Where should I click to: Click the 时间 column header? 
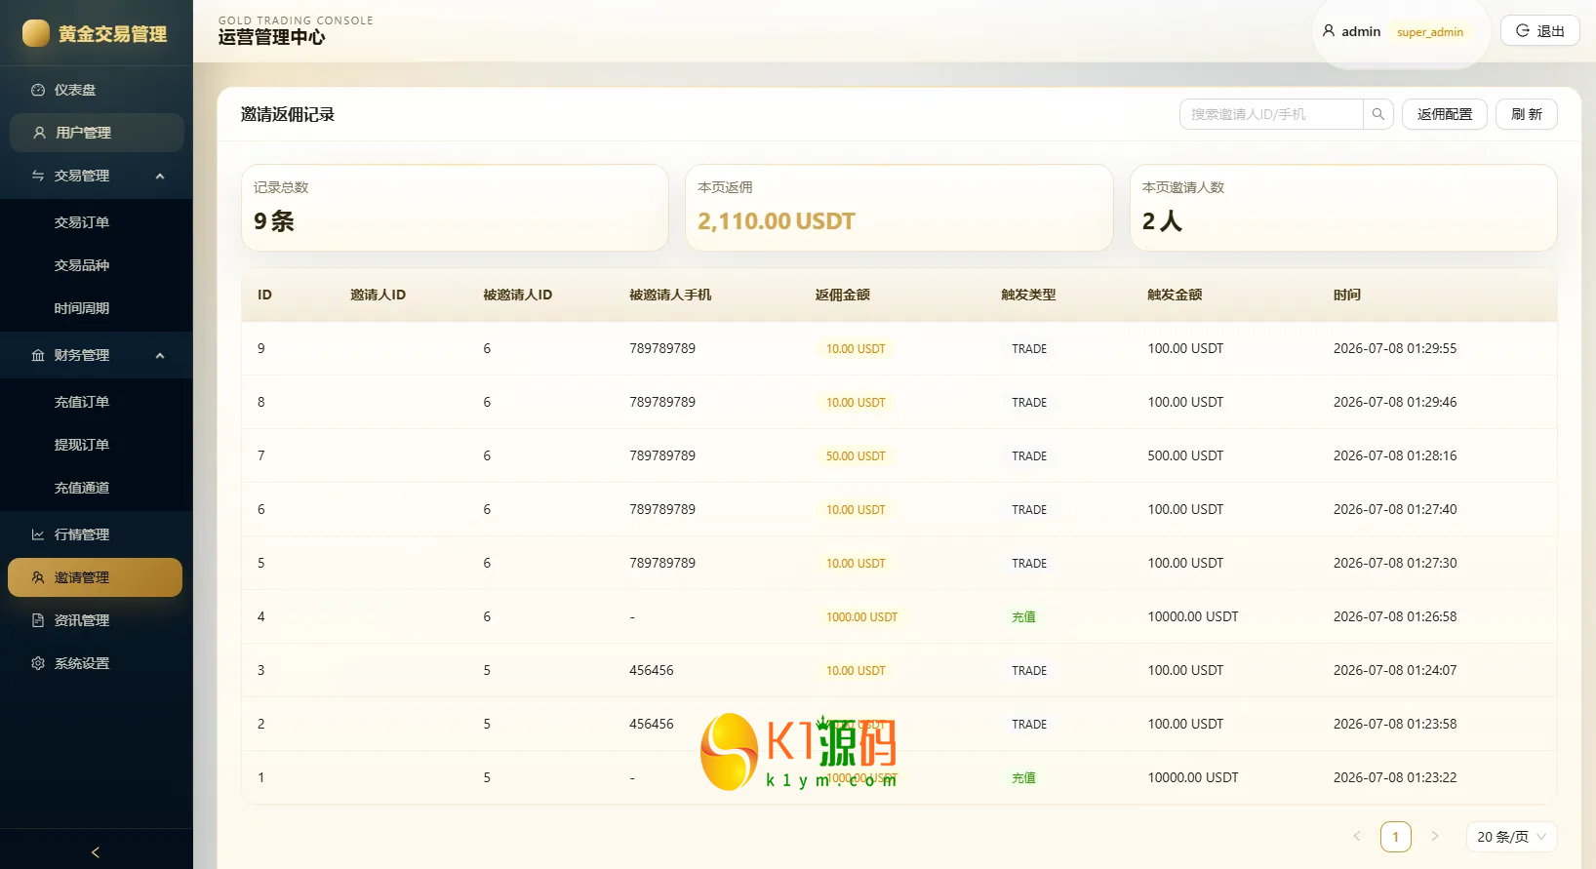(x=1347, y=295)
